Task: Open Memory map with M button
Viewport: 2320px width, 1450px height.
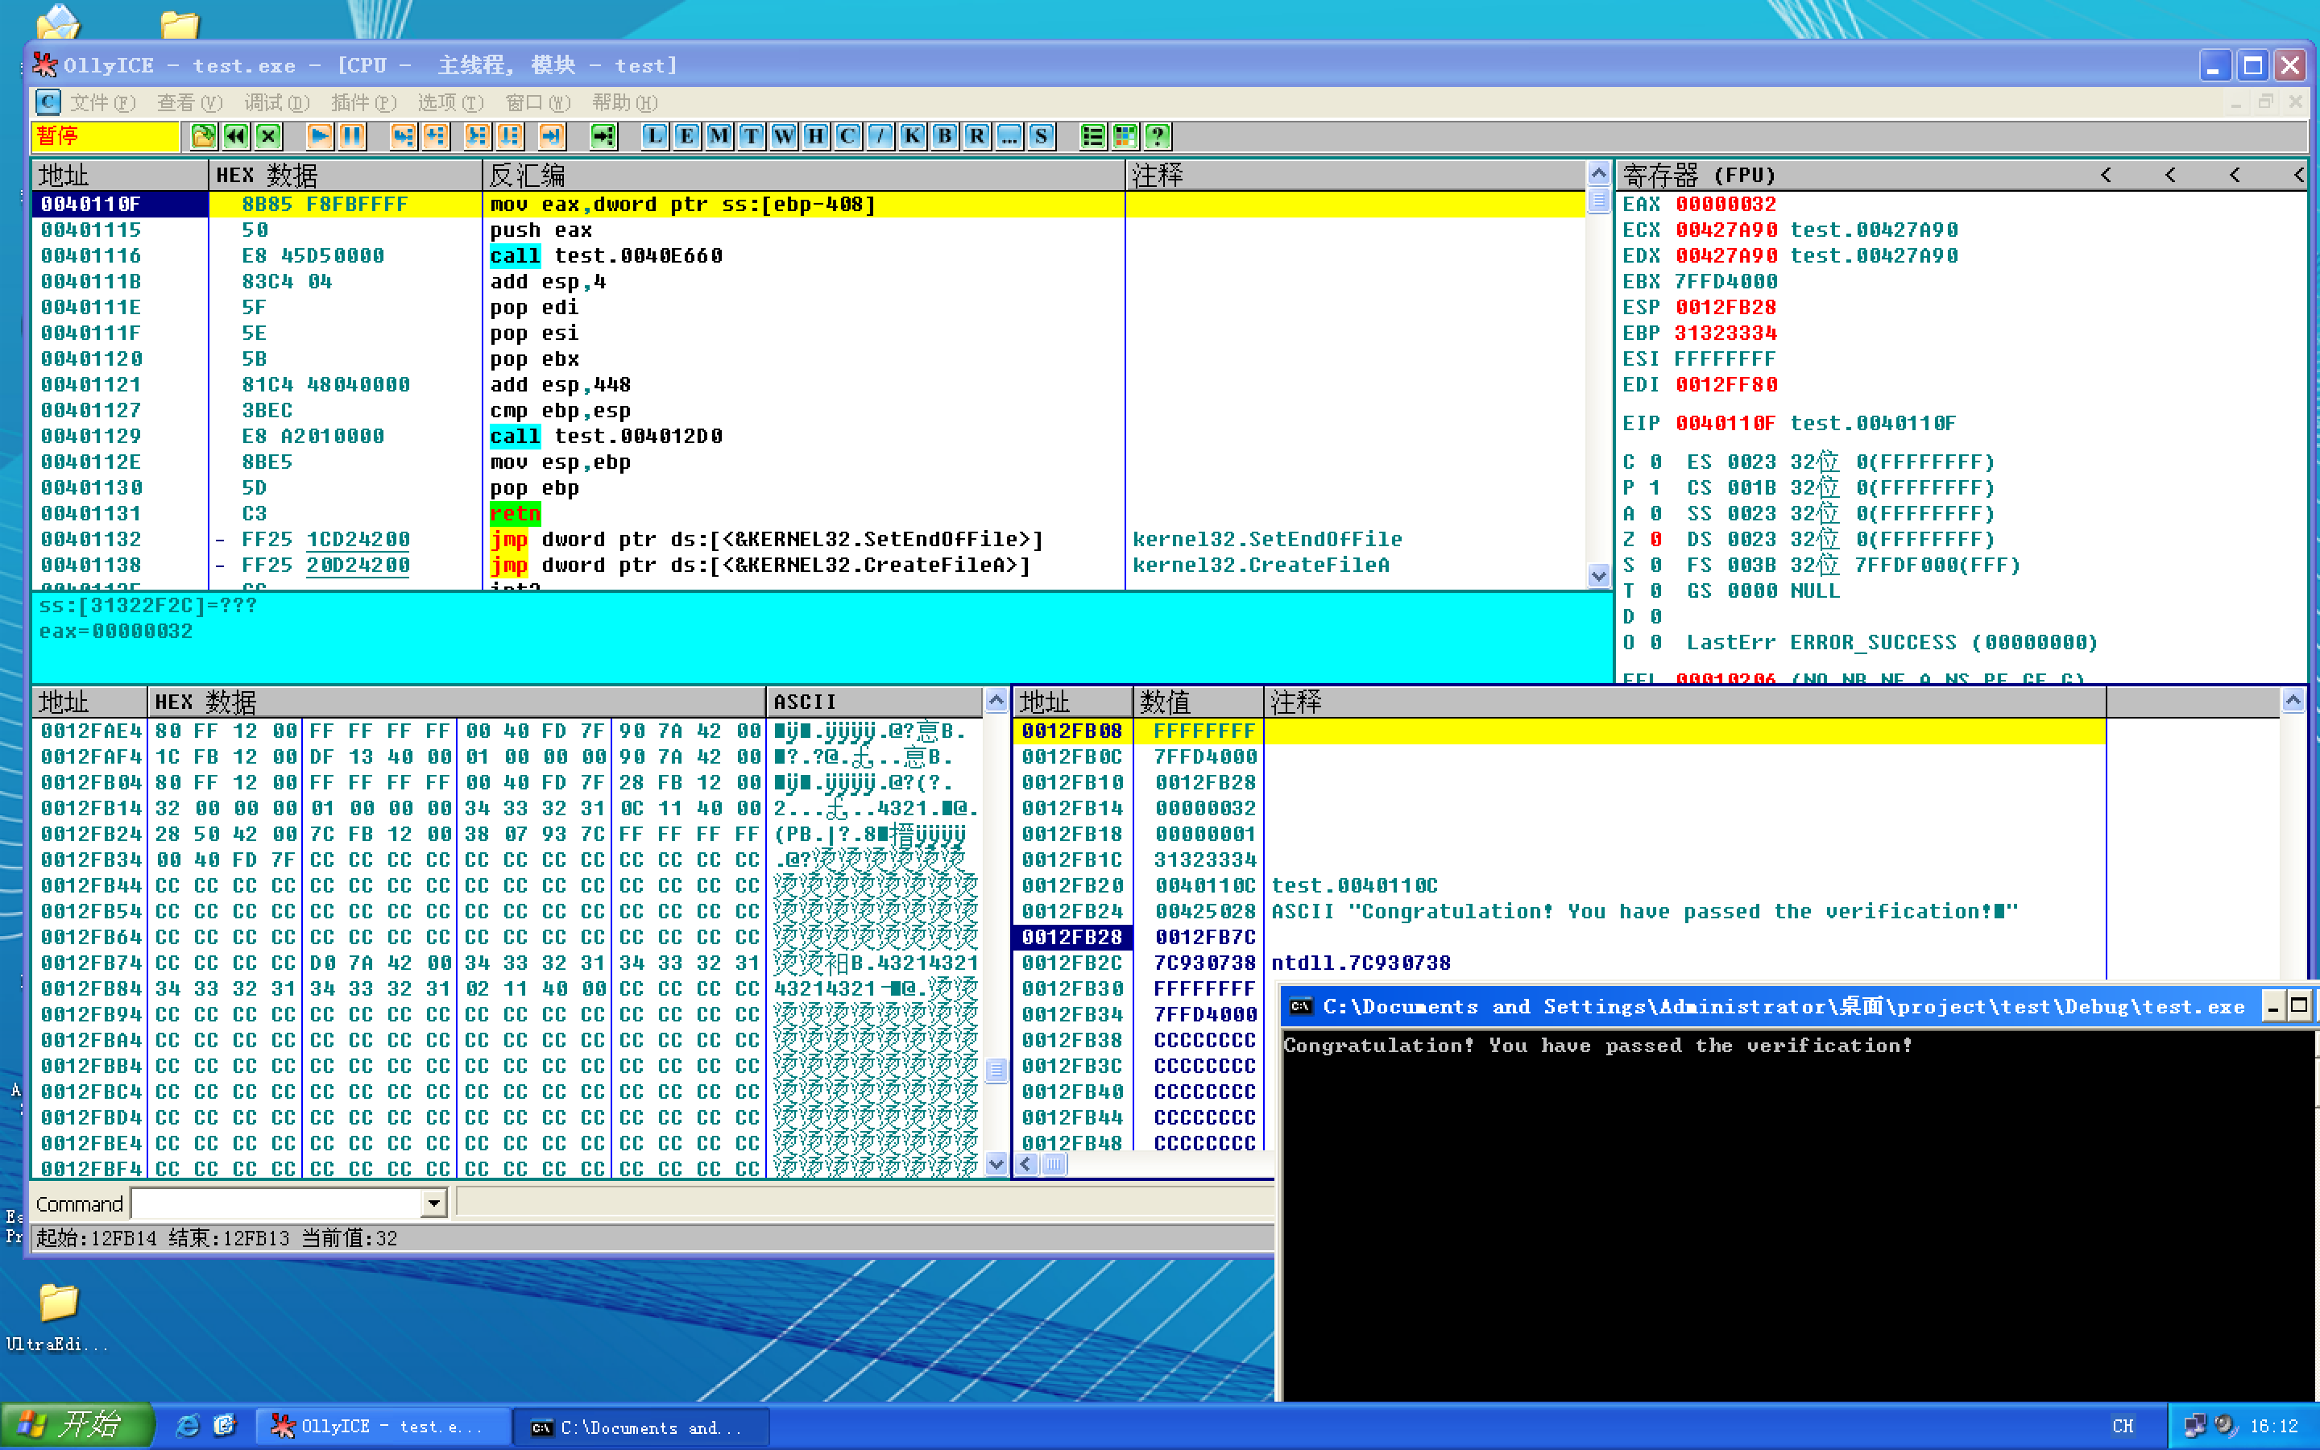Action: point(719,136)
